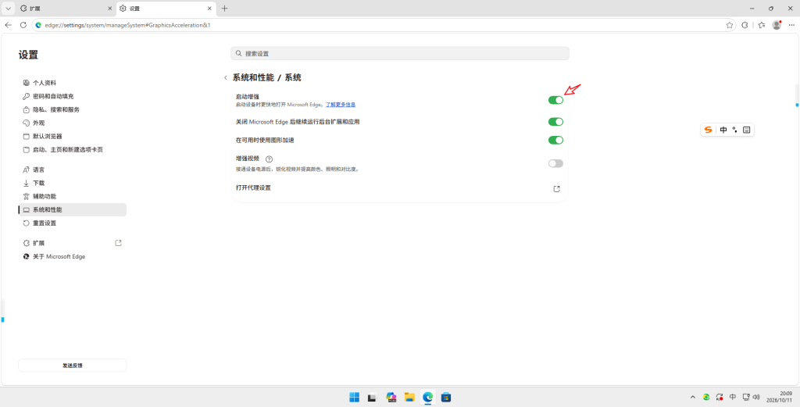Add page to favorites star icon
The width and height of the screenshot is (800, 407).
point(729,25)
